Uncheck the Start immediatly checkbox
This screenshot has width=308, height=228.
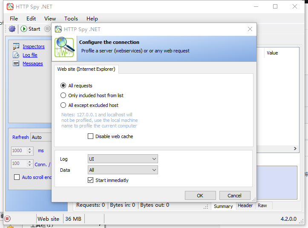coord(90,180)
